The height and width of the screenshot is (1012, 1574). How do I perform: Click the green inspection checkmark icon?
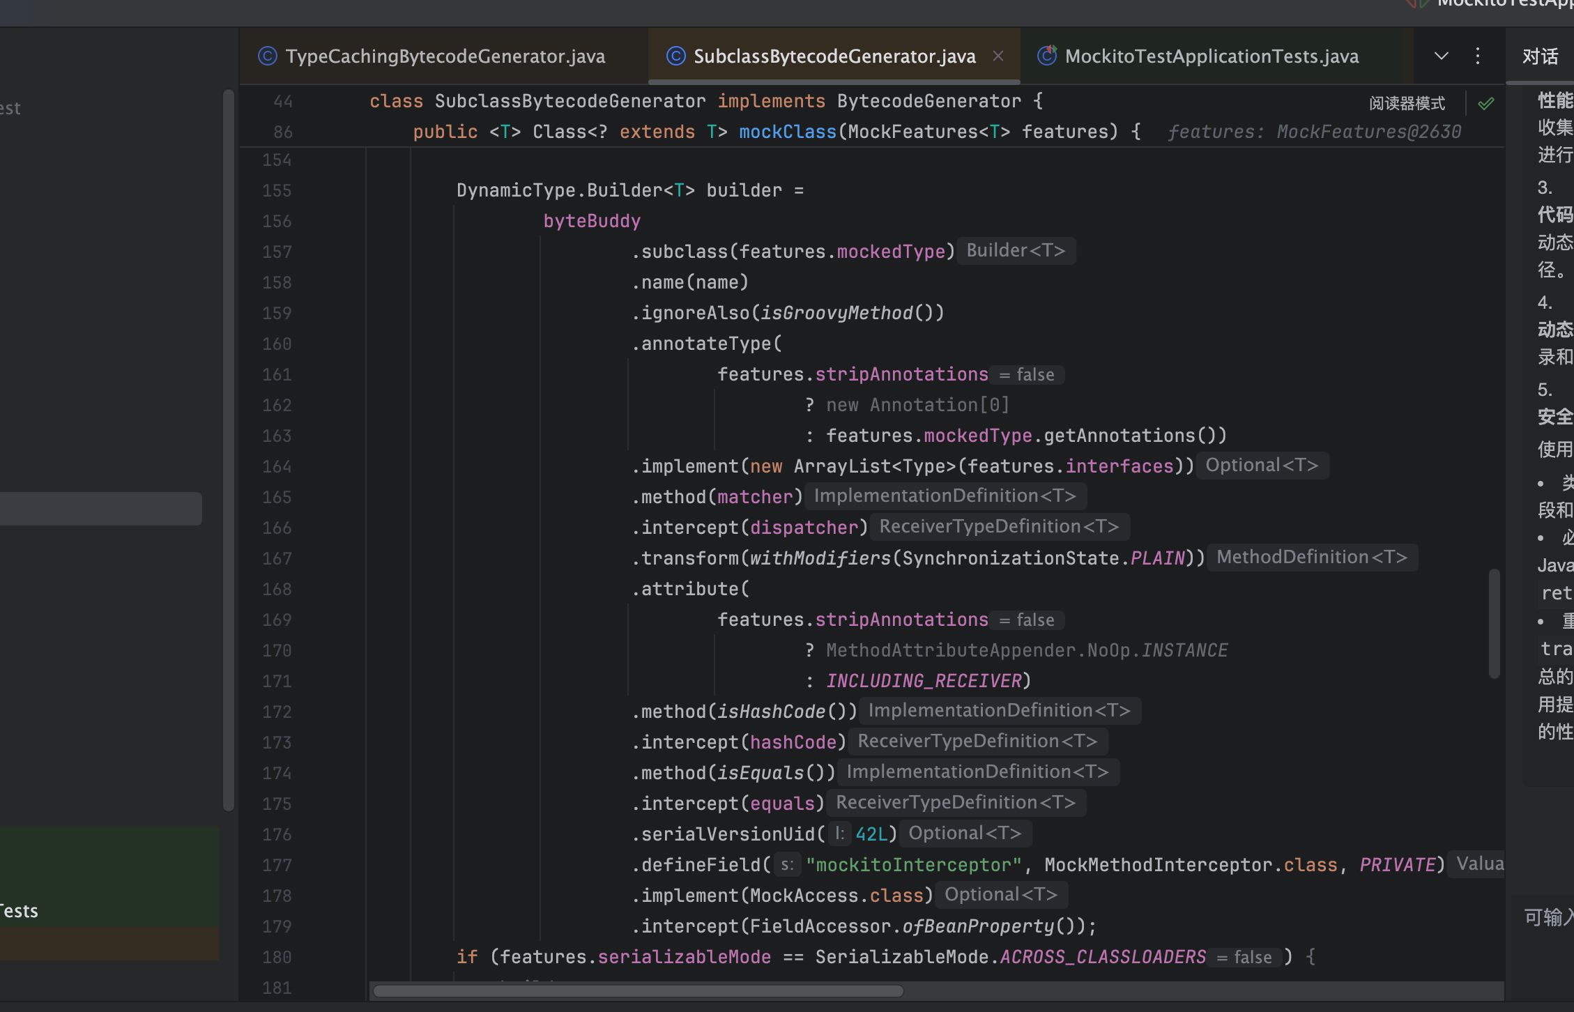(1486, 104)
